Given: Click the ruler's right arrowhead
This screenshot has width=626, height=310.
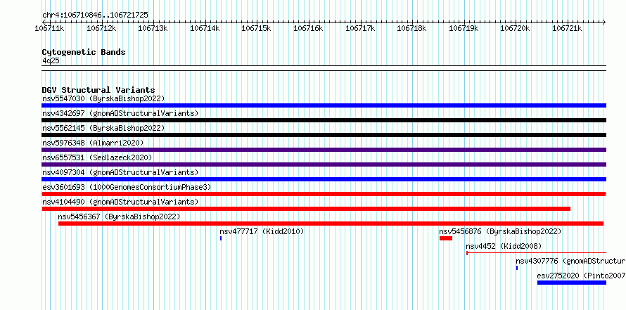Looking at the screenshot, I should click(604, 22).
